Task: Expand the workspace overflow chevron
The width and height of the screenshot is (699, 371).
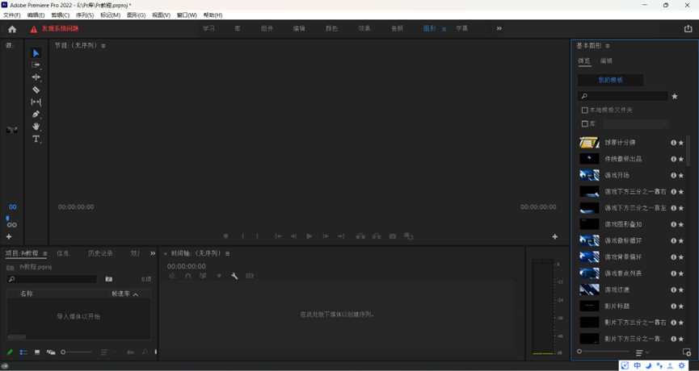Action: click(x=499, y=29)
